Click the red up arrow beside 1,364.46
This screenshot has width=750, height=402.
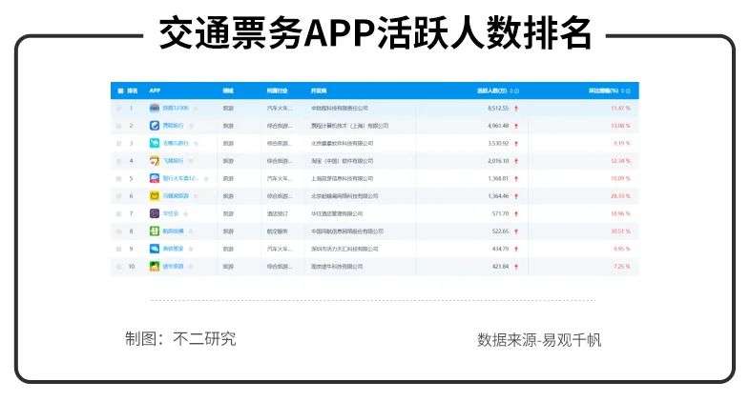point(516,196)
